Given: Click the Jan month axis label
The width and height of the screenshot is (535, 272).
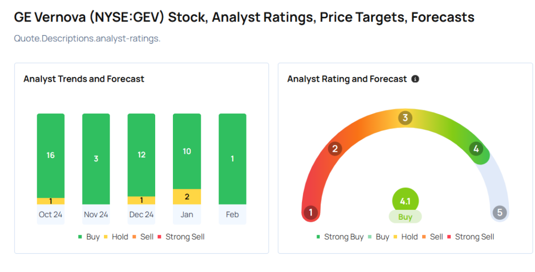Looking at the screenshot, I should [x=187, y=214].
